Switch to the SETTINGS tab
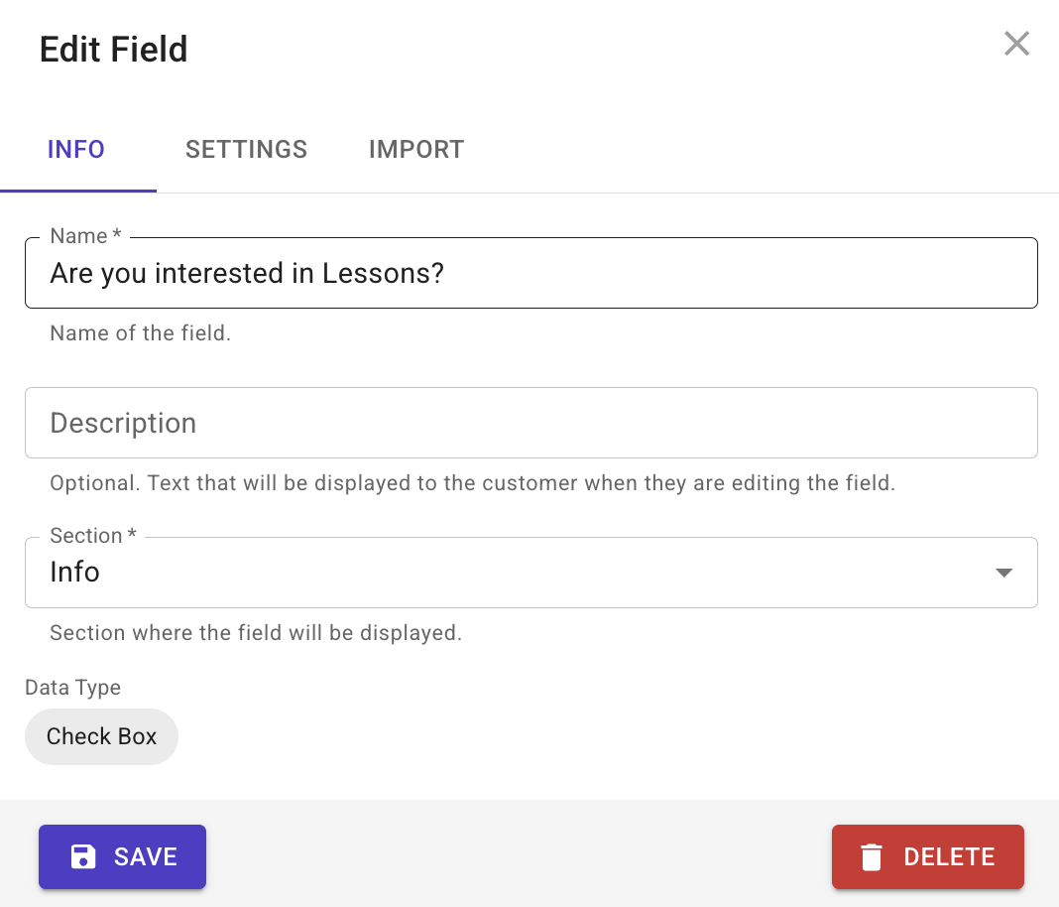This screenshot has width=1059, height=907. click(x=247, y=150)
